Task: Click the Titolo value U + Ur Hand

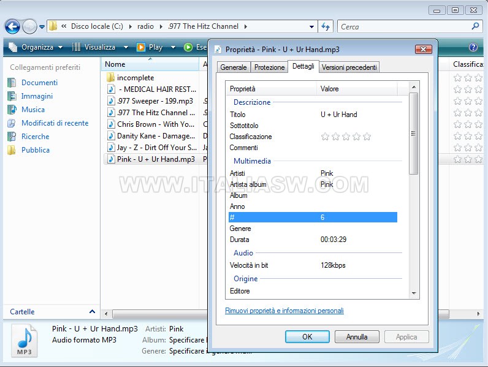Action: point(338,115)
